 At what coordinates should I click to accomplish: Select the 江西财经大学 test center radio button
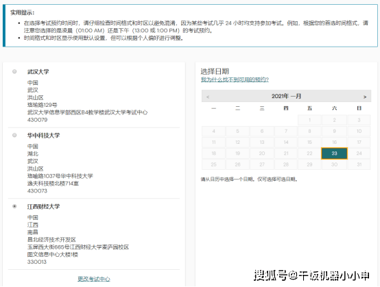click(x=14, y=206)
